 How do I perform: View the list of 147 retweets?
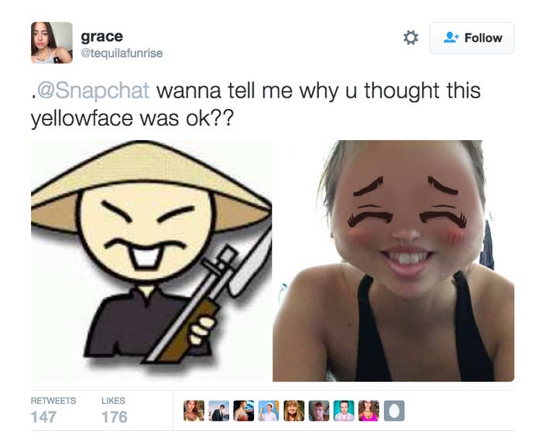pyautogui.click(x=53, y=411)
